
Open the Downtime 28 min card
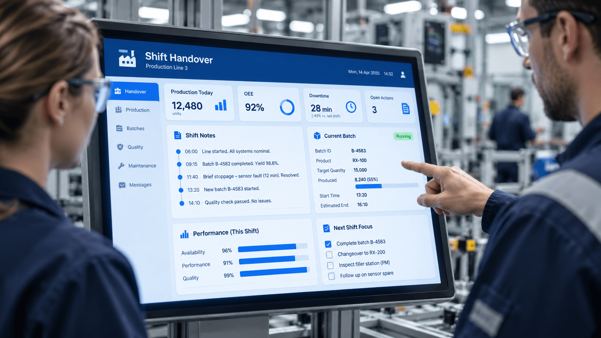point(333,105)
